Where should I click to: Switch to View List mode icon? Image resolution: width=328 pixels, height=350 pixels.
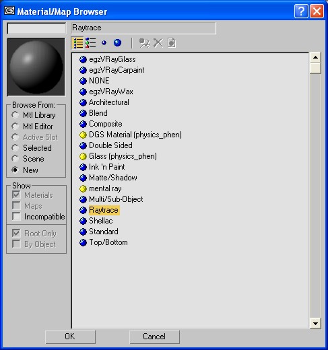pos(77,43)
